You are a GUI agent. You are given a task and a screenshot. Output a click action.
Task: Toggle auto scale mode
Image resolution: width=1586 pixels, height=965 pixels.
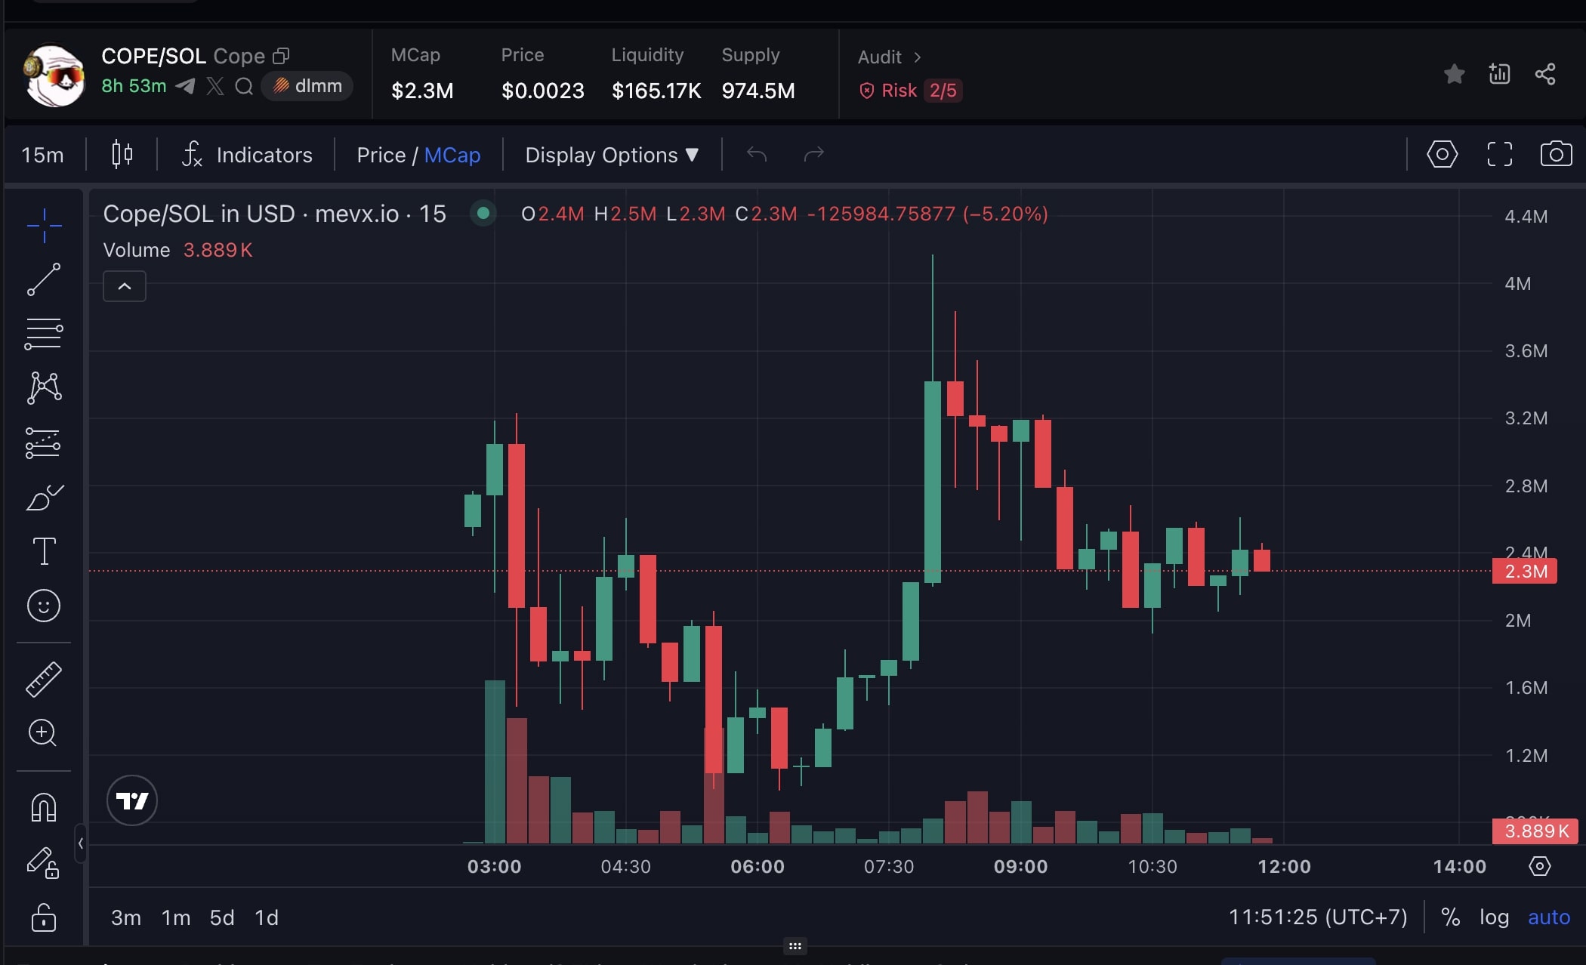pyautogui.click(x=1548, y=917)
